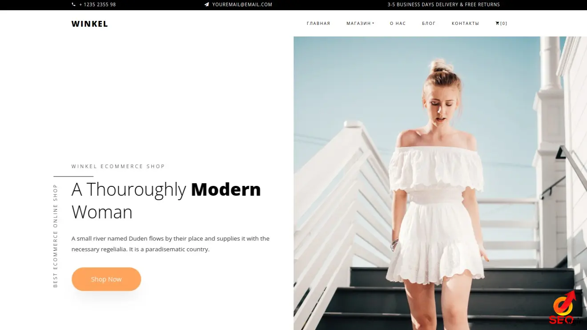587x330 pixels.
Task: Navigate to КОНТАКТЫ
Action: click(465, 24)
